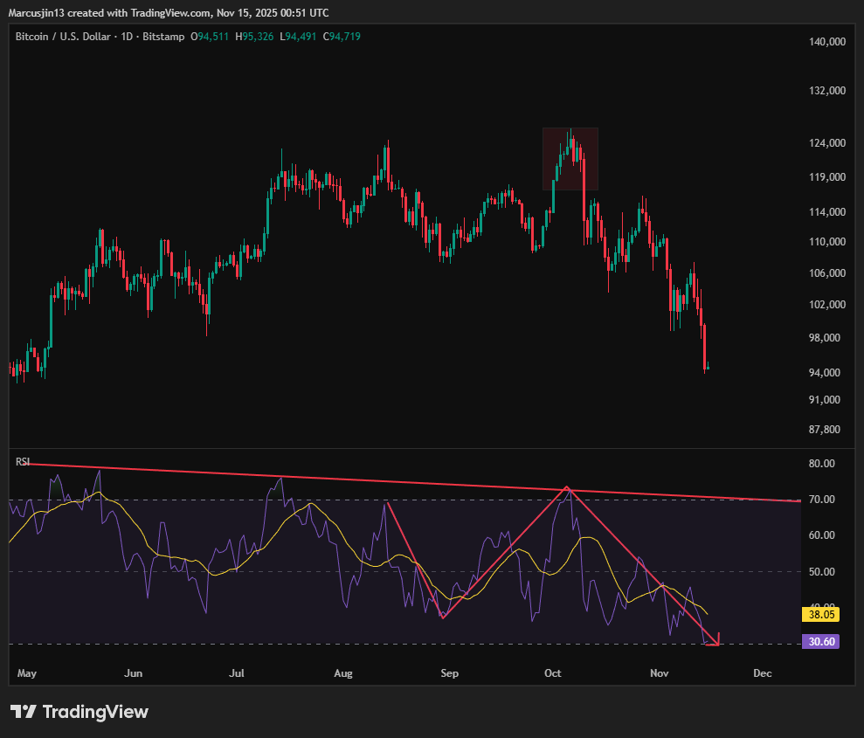This screenshot has width=864, height=738.
Task: Click the high value H95,326
Action: point(254,37)
